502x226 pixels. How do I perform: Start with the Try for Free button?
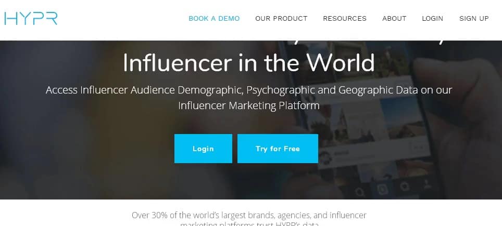pyautogui.click(x=278, y=149)
